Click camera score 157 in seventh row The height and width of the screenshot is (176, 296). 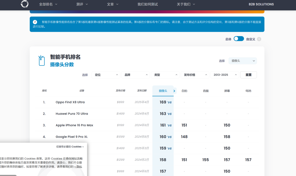click(x=163, y=171)
